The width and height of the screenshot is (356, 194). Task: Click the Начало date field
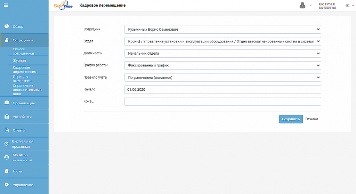click(223, 89)
